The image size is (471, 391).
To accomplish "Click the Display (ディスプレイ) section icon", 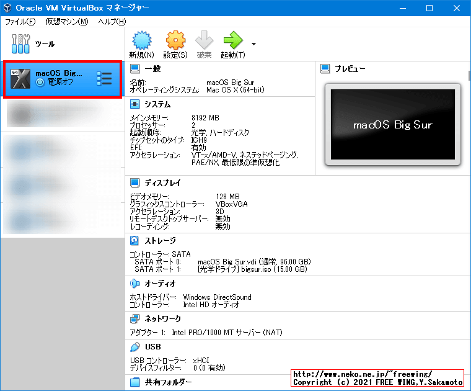I will point(135,183).
